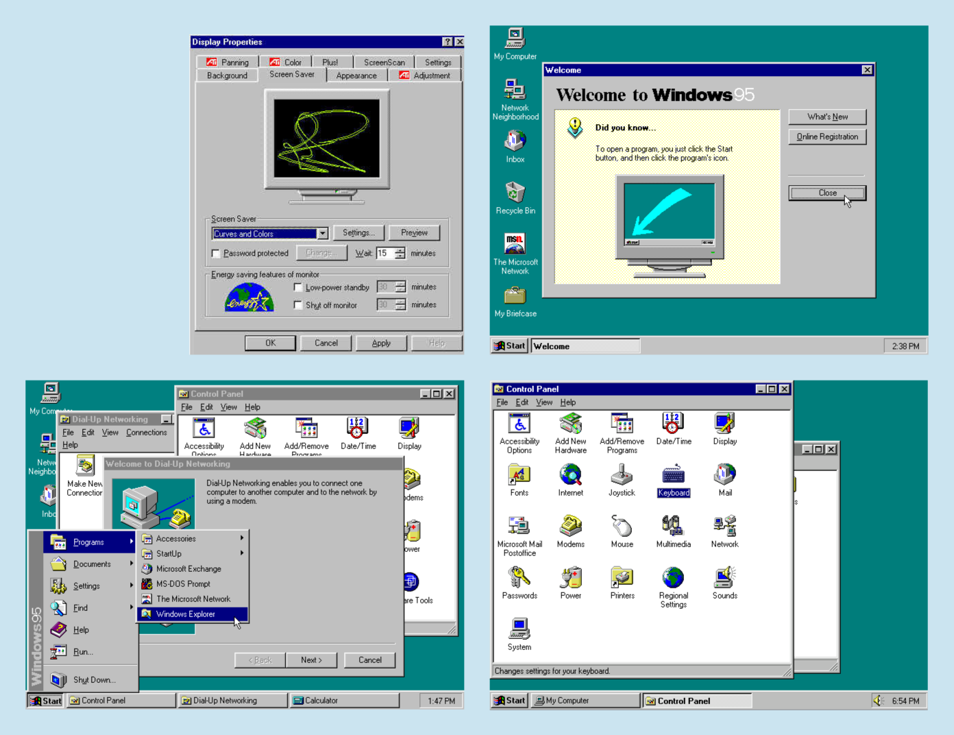
Task: Enable the Password protected checkbox
Action: point(216,254)
